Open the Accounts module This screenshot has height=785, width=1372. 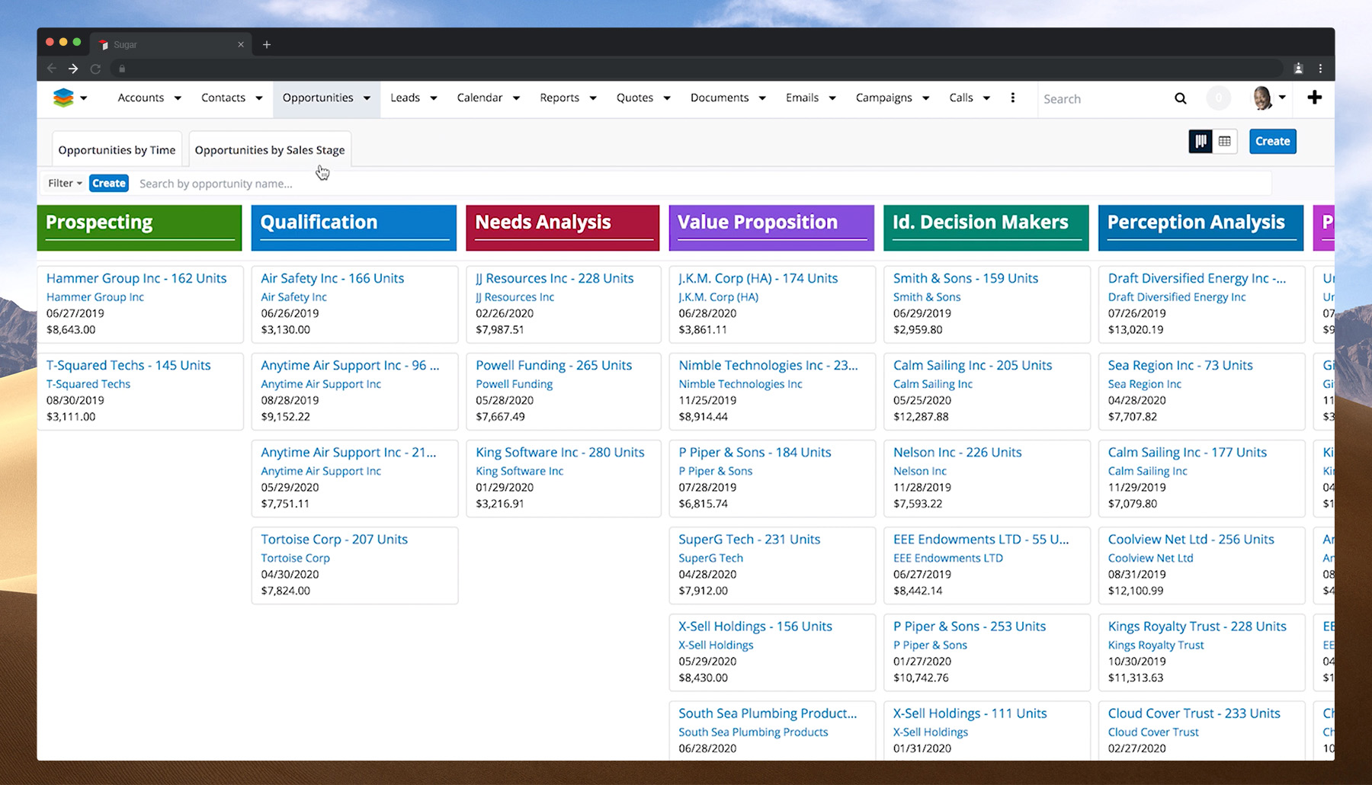(x=141, y=98)
